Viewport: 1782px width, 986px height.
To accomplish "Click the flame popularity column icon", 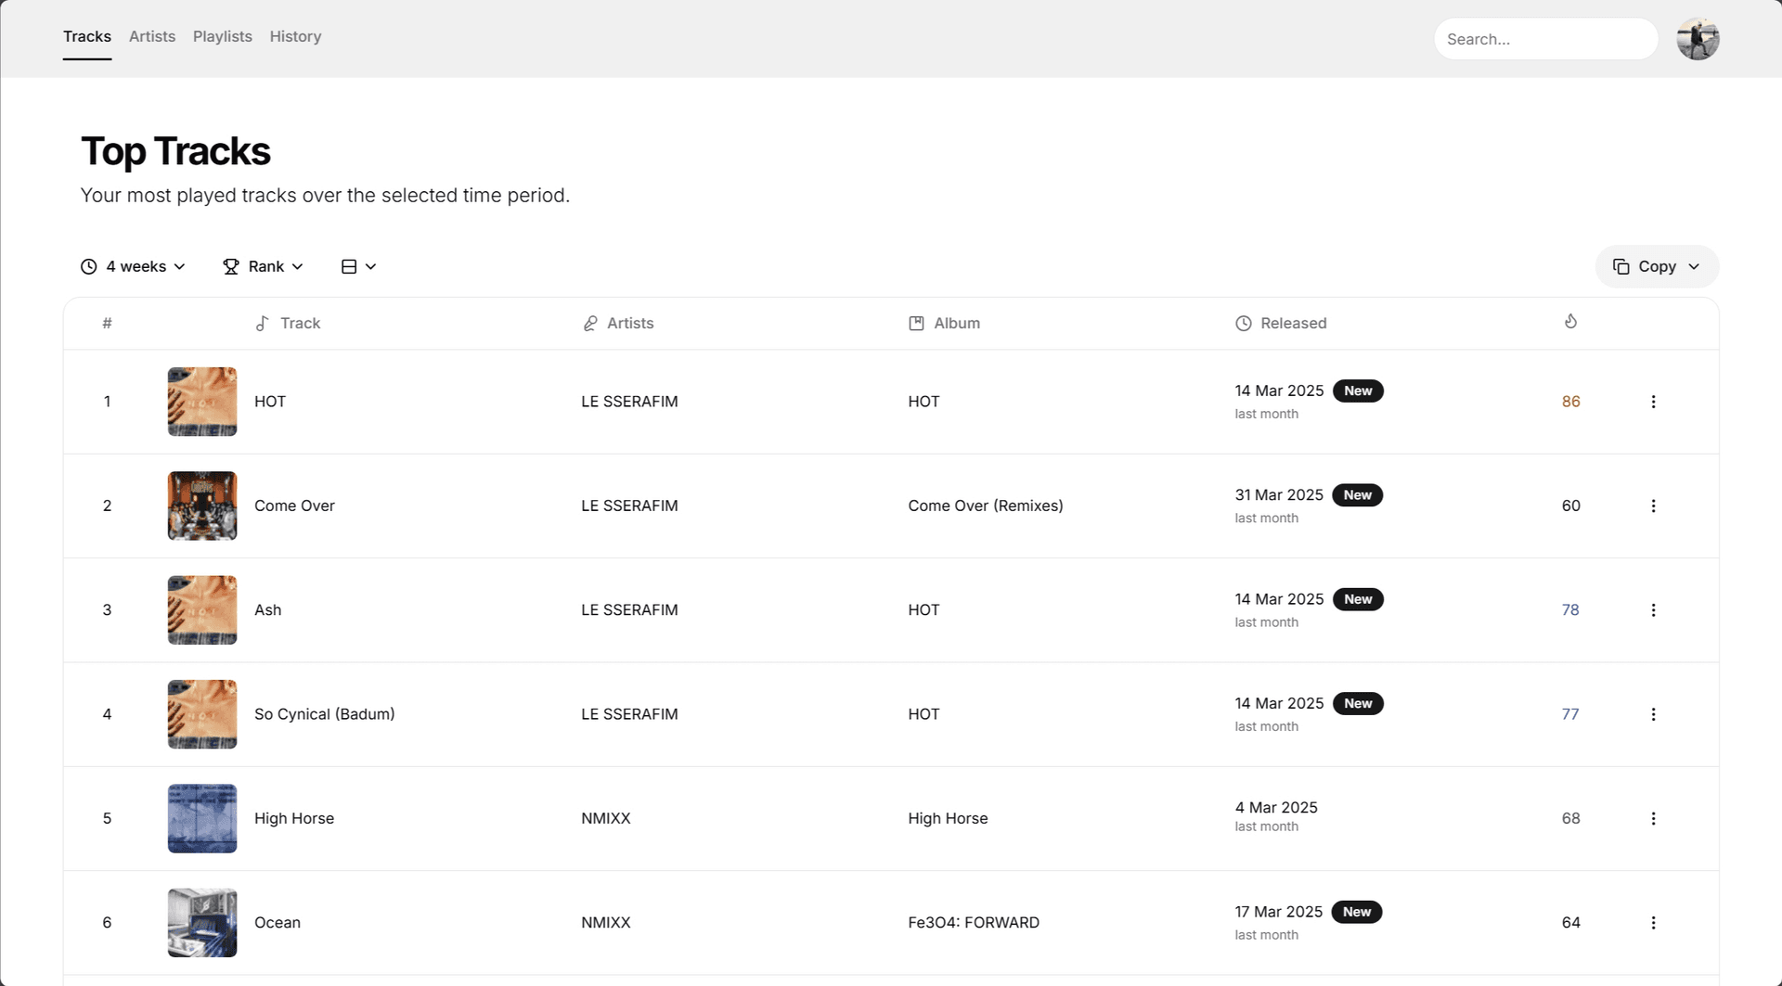I will point(1570,322).
